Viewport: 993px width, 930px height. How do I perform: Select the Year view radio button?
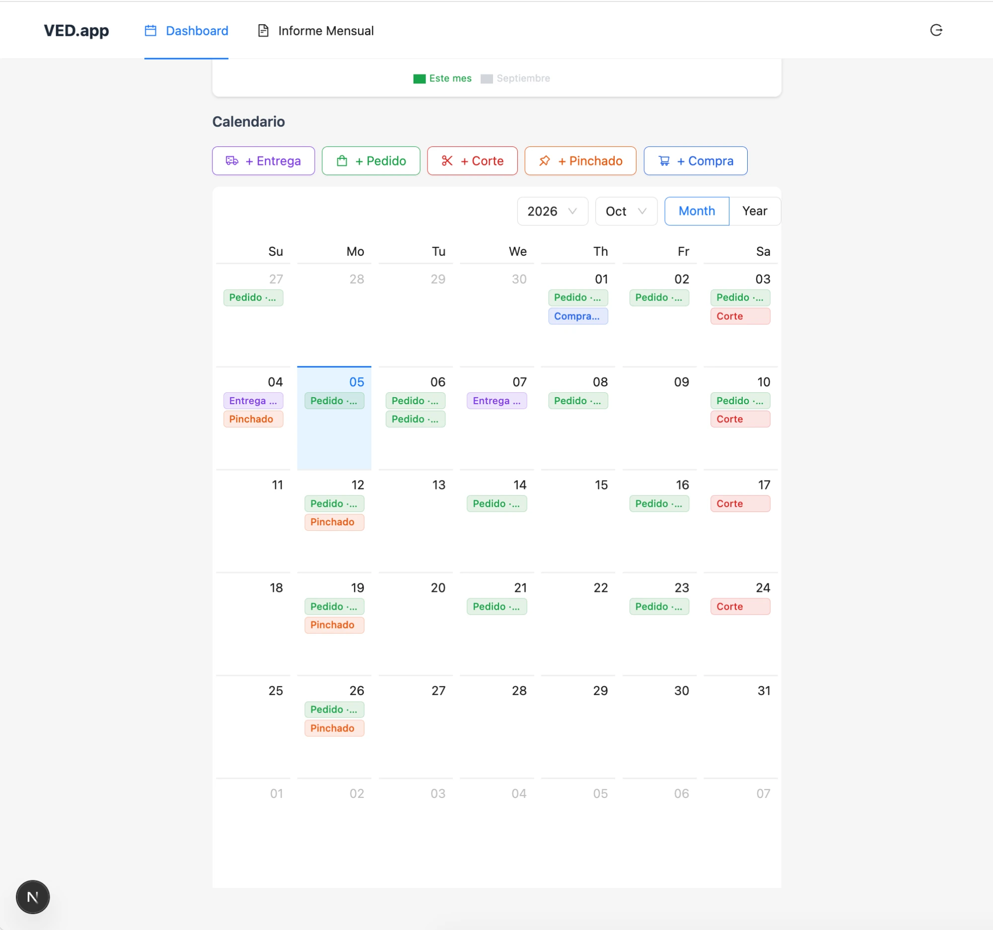[x=754, y=211]
